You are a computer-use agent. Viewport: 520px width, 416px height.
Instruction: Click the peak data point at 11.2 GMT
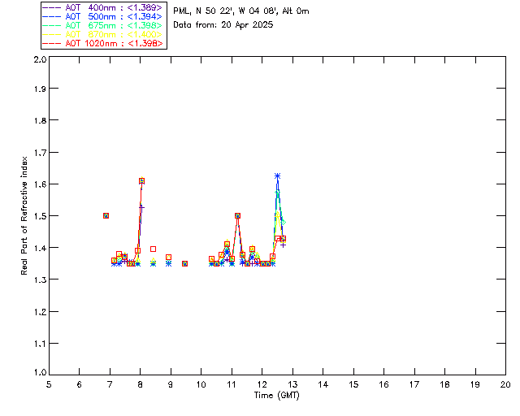click(237, 215)
